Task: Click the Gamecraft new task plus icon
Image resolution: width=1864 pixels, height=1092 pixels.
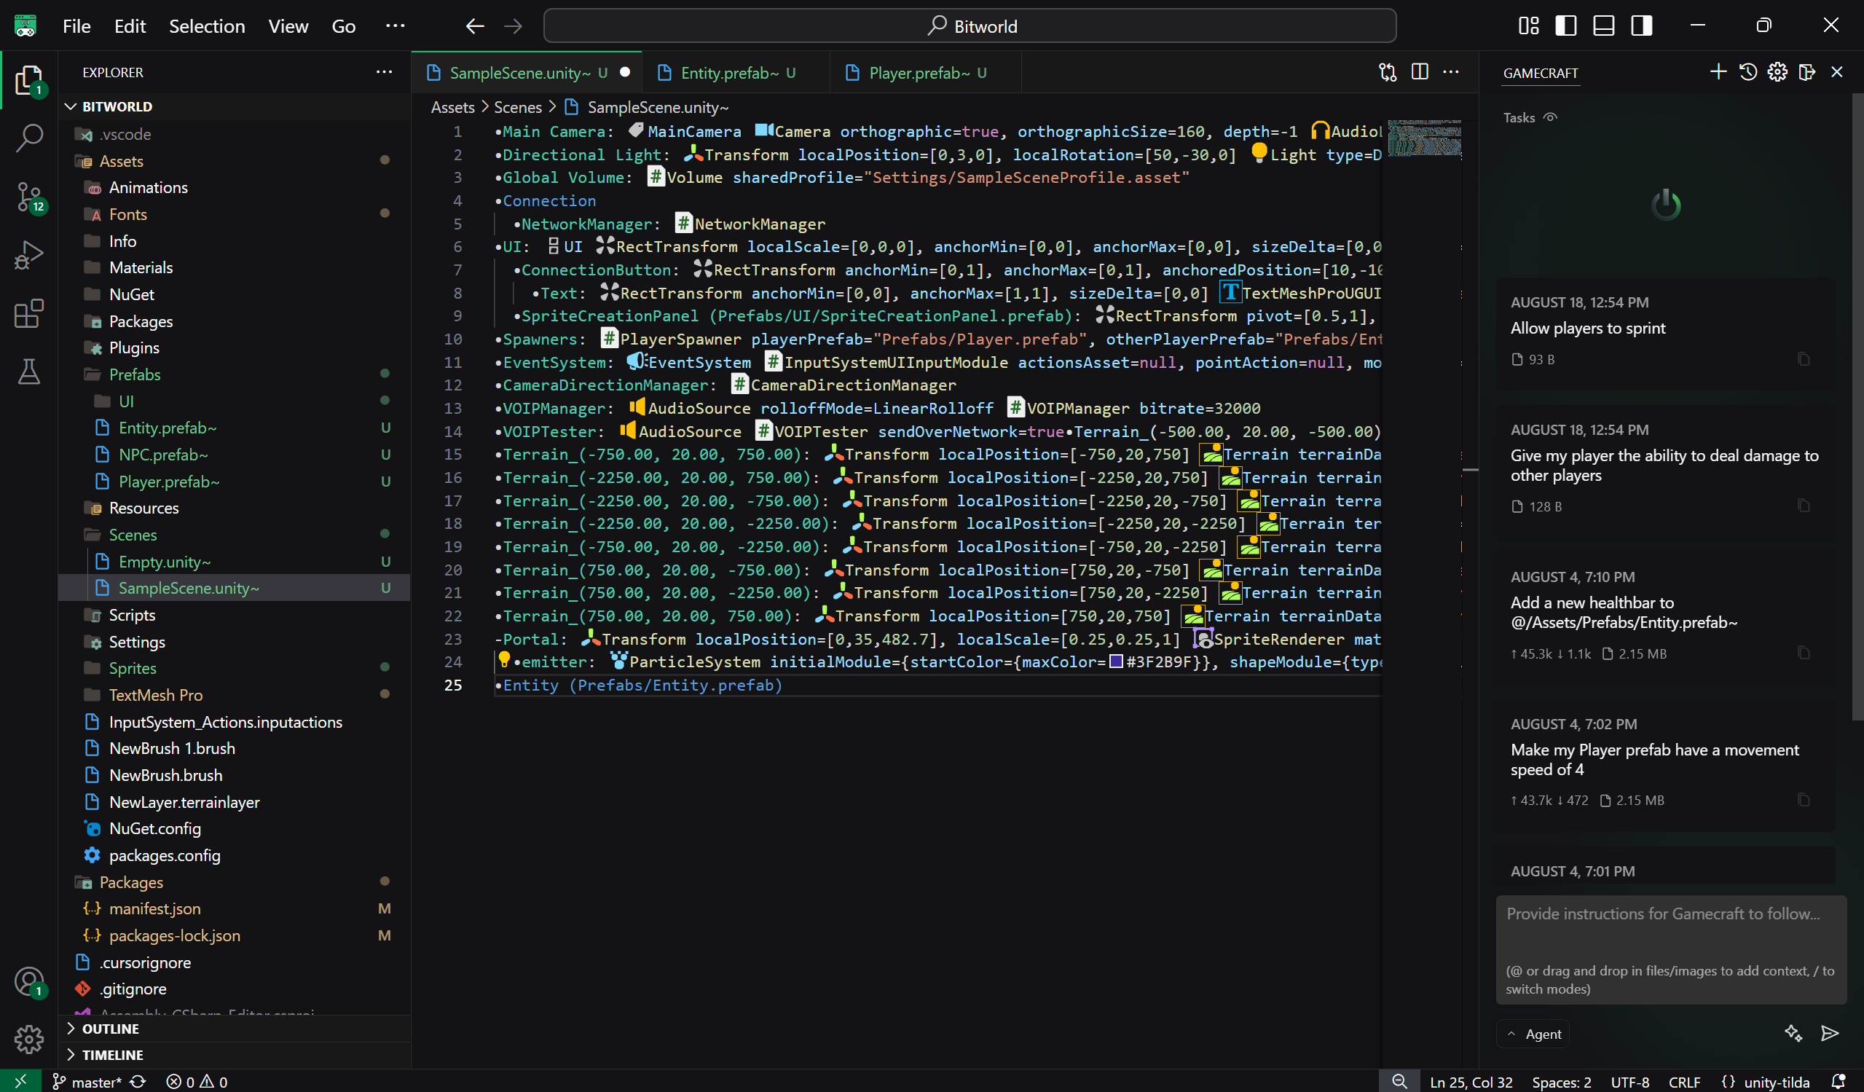Action: coord(1718,72)
